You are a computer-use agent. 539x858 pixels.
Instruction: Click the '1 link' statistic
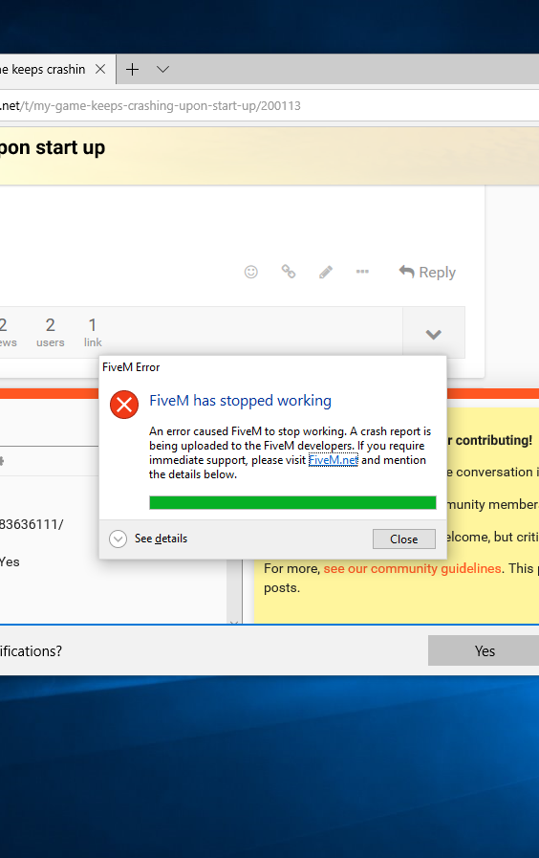[x=93, y=333]
